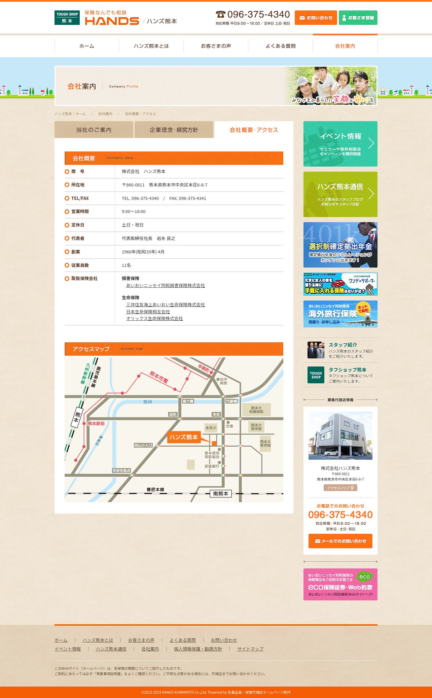432x698 pixels.
Task: Open お客さまの声 navigation item
Action: point(216,46)
